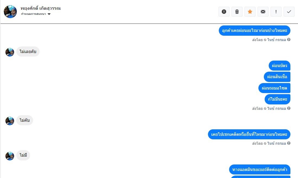Click the spam report icon in header
298x178 pixels.
(224, 12)
